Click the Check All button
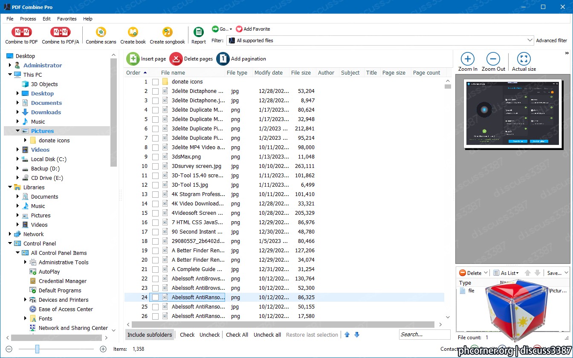This screenshot has height=358, width=573. click(x=237, y=335)
